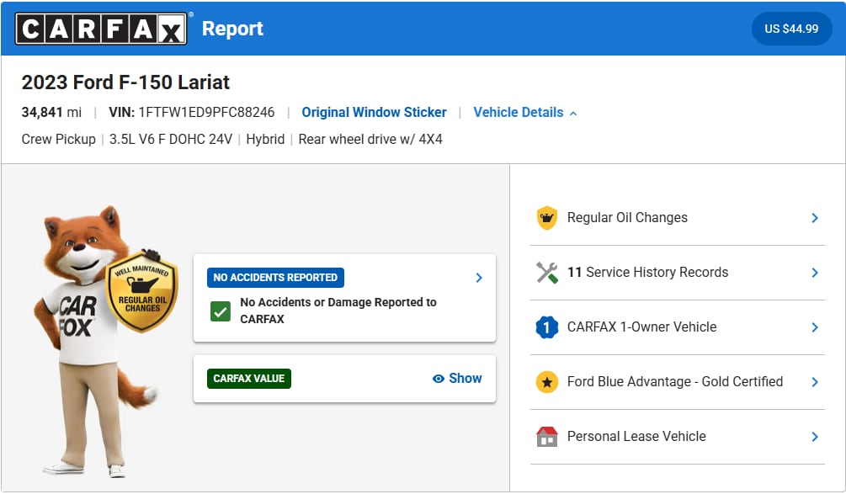
Task: Click the Vehicle Details link
Action: (519, 112)
